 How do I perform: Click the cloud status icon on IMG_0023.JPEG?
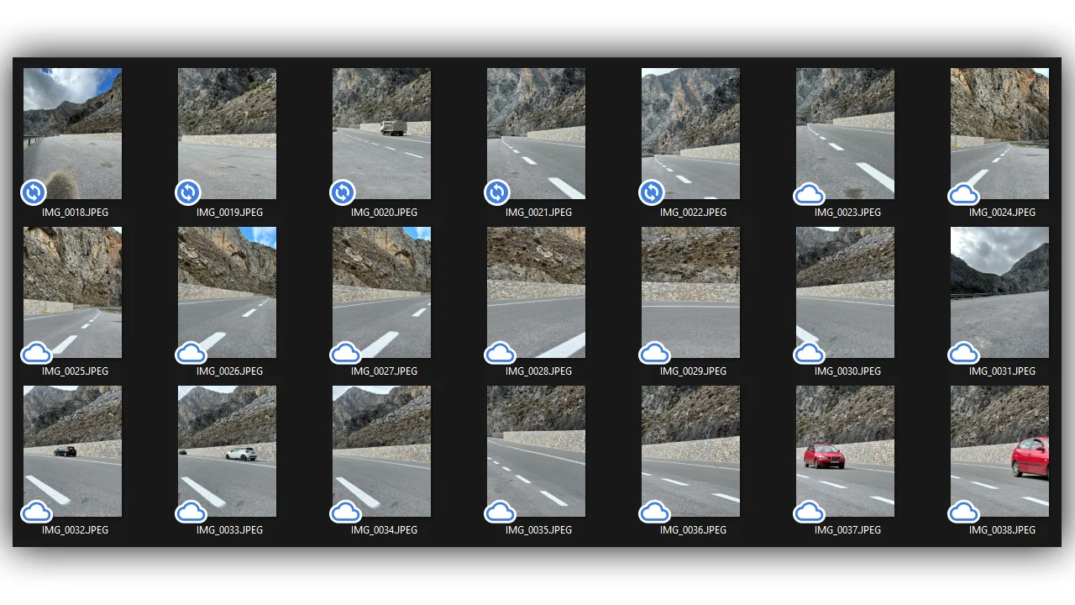click(809, 194)
